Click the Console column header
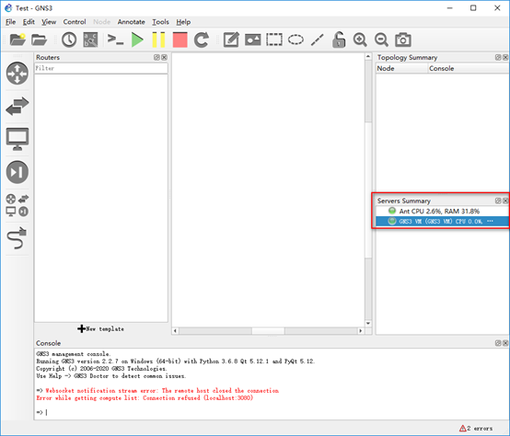 (469, 69)
